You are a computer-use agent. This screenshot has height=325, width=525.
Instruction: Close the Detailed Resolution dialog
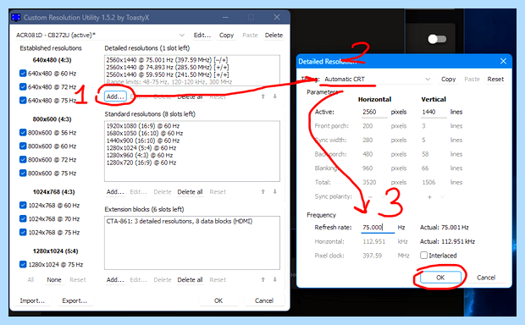point(503,61)
